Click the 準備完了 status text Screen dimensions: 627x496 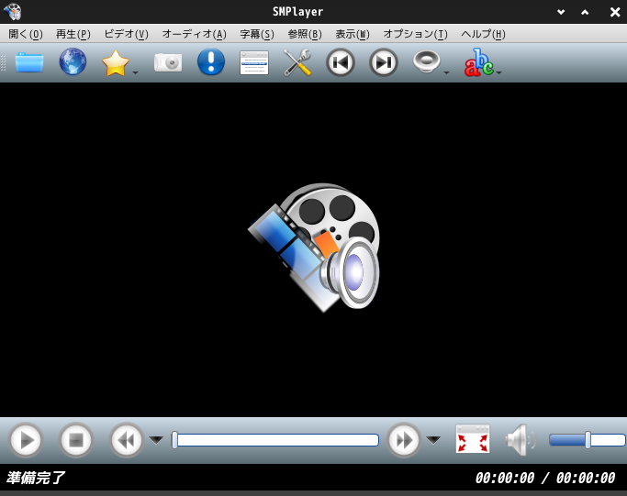35,478
